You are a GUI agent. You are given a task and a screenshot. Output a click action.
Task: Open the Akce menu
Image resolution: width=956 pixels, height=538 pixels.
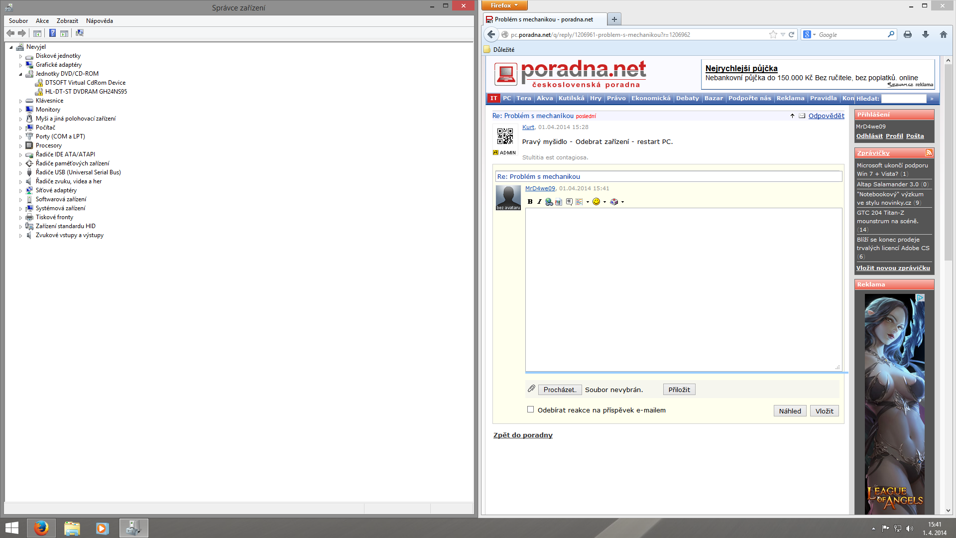tap(42, 21)
